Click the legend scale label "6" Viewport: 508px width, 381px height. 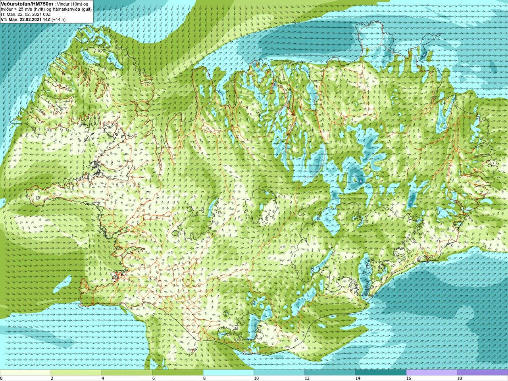(x=154, y=378)
